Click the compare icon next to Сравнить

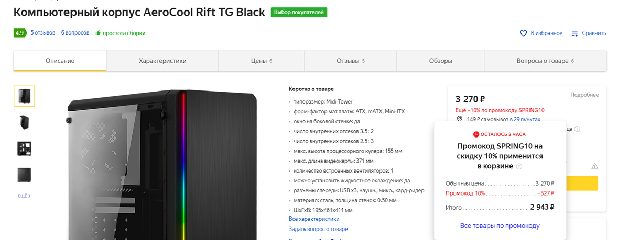(575, 33)
